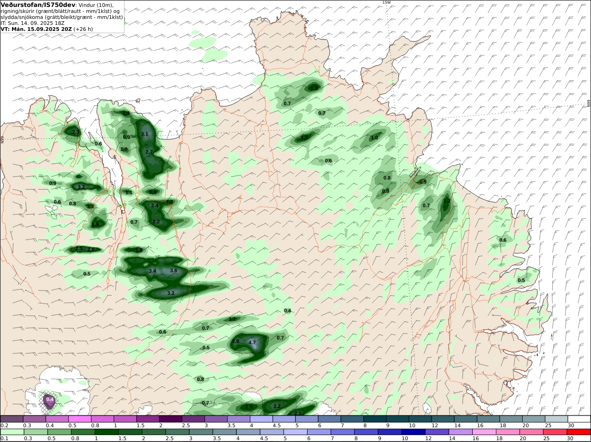Click the 0.1 label in the lower legend
The image size is (591, 442).
4,438
